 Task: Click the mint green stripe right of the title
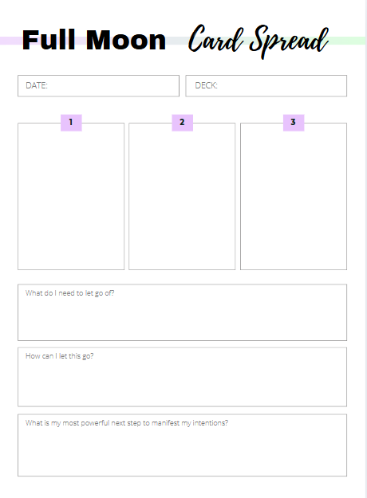pos(347,41)
